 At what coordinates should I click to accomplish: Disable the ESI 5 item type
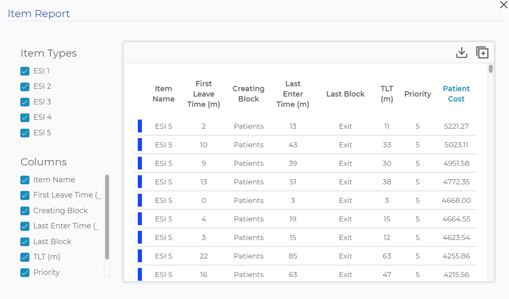[x=25, y=133]
